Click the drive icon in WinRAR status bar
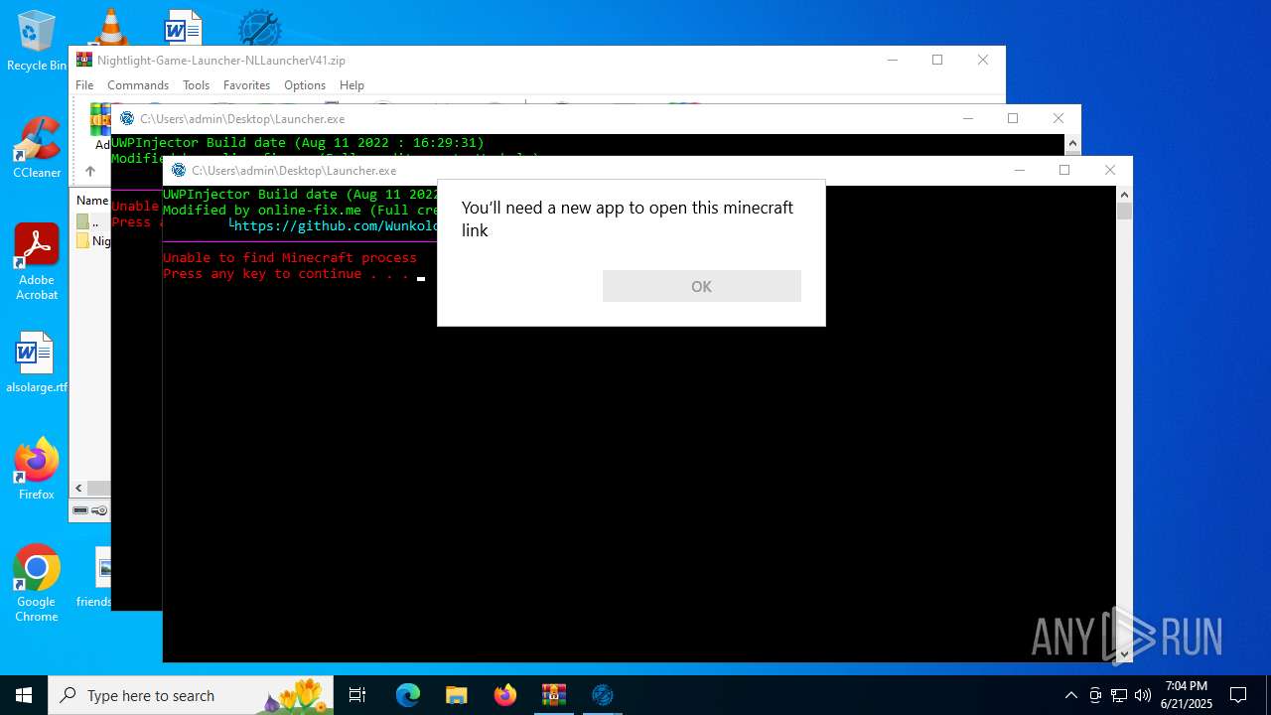 coord(80,510)
